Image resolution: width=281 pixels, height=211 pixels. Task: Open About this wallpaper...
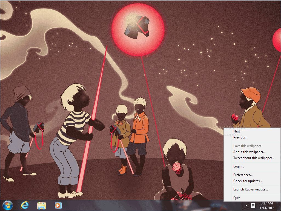252,152
